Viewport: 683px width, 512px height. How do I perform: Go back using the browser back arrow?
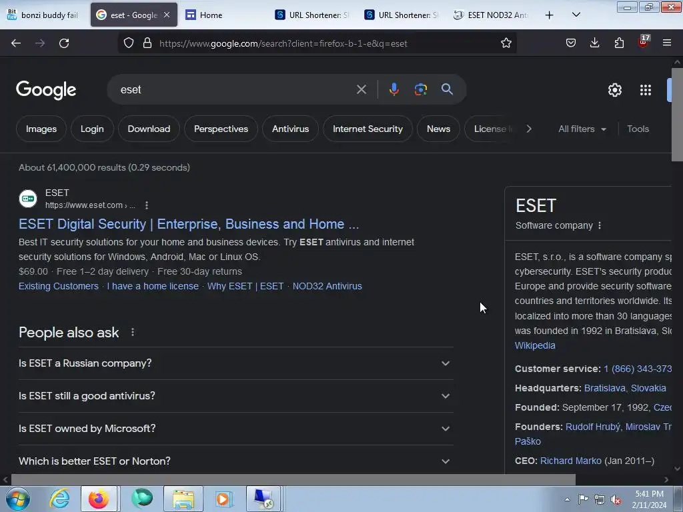point(16,43)
